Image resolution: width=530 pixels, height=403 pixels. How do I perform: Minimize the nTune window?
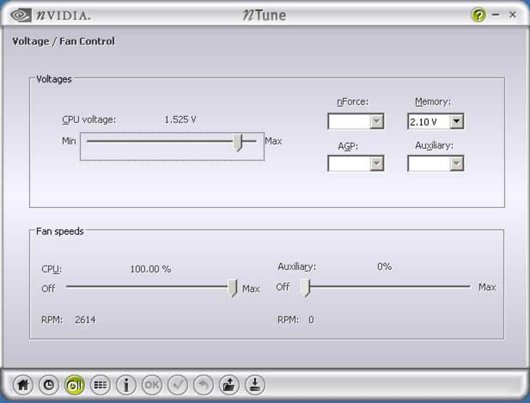[496, 15]
